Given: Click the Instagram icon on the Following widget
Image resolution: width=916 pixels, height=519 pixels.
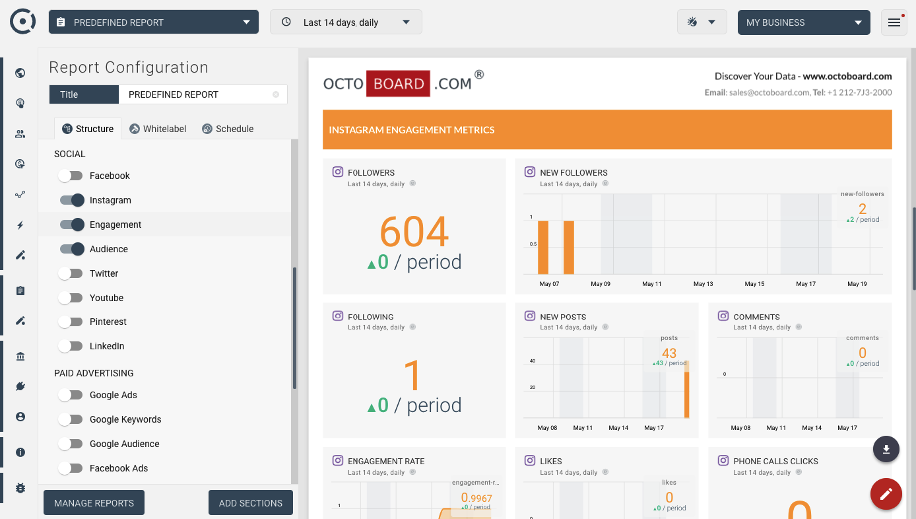Looking at the screenshot, I should click(x=338, y=316).
